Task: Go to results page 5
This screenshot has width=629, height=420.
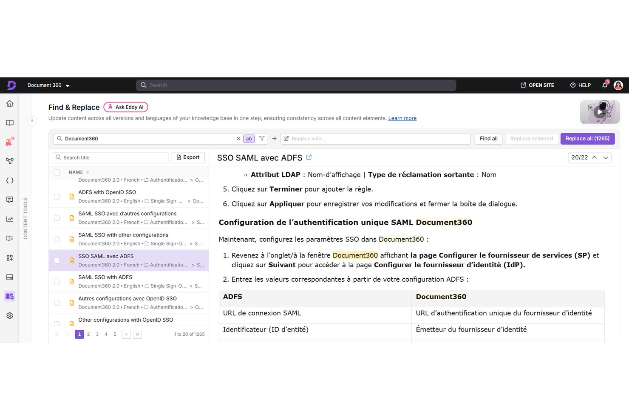Action: pos(115,334)
